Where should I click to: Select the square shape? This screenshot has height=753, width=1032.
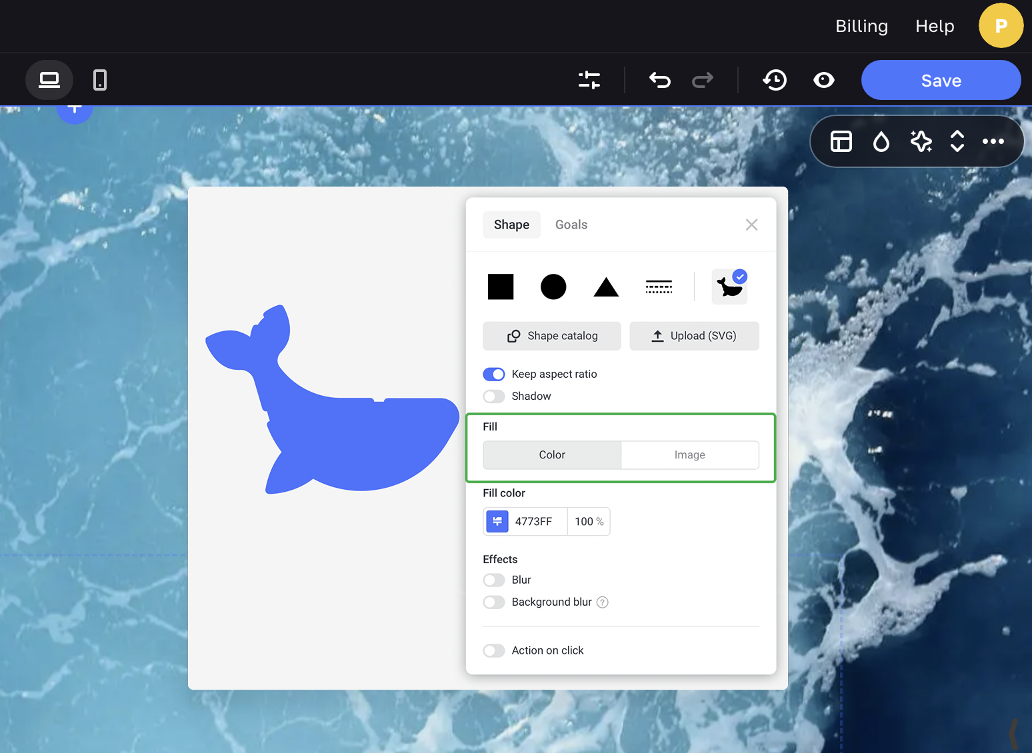tap(501, 287)
